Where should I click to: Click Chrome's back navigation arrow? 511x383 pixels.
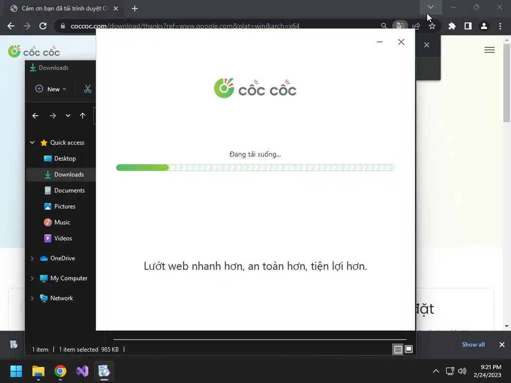[11, 26]
